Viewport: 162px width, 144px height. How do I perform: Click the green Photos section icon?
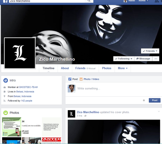pos(6,113)
